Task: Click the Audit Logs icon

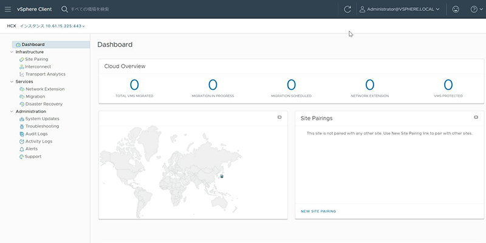Action: point(22,134)
